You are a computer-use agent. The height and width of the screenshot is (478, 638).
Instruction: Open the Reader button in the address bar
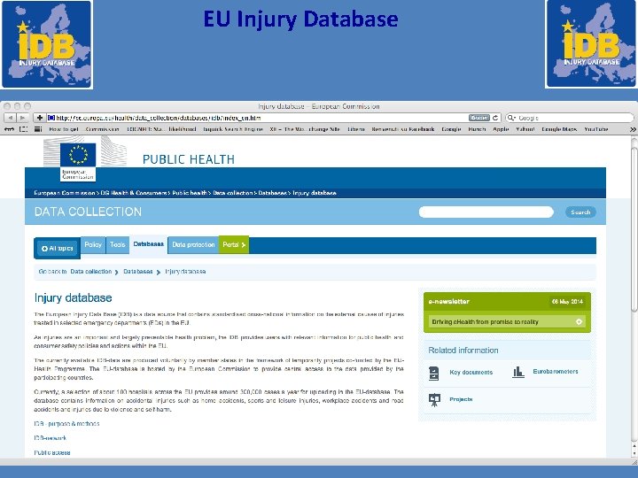pos(478,118)
